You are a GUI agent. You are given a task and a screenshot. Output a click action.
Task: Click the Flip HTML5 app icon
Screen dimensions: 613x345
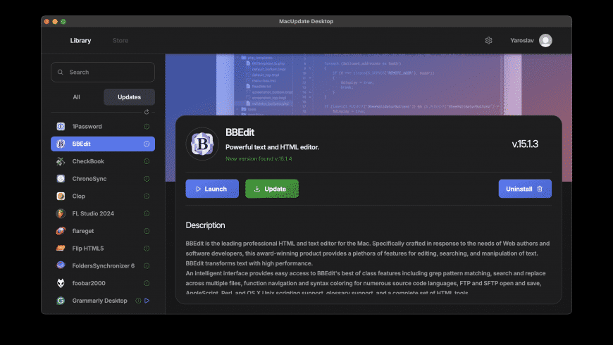(x=61, y=248)
